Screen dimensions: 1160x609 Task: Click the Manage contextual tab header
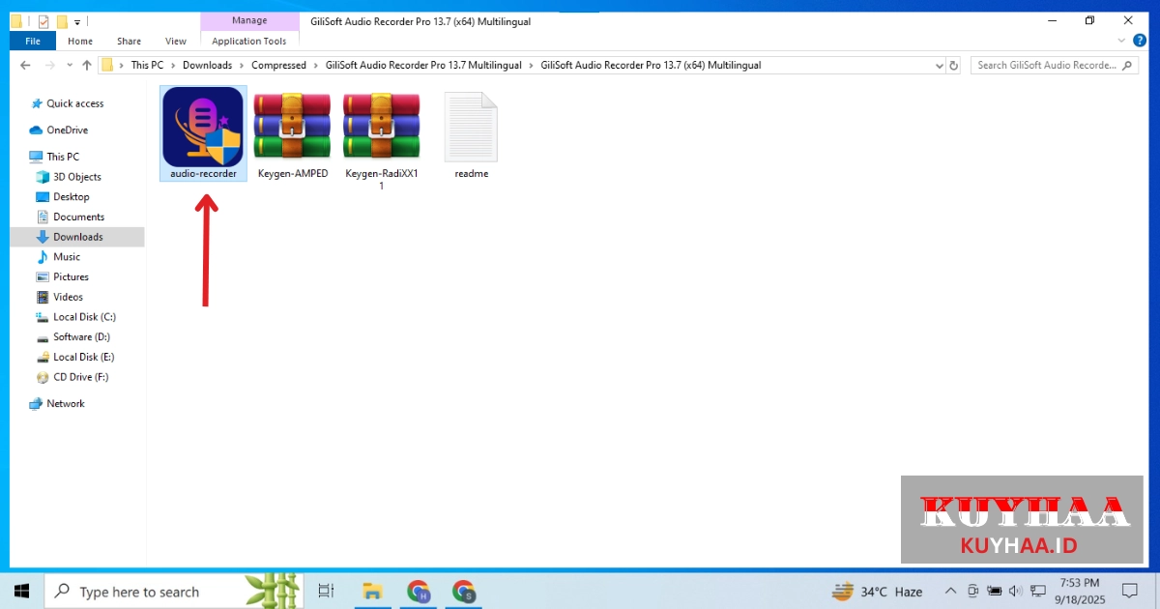click(x=249, y=20)
